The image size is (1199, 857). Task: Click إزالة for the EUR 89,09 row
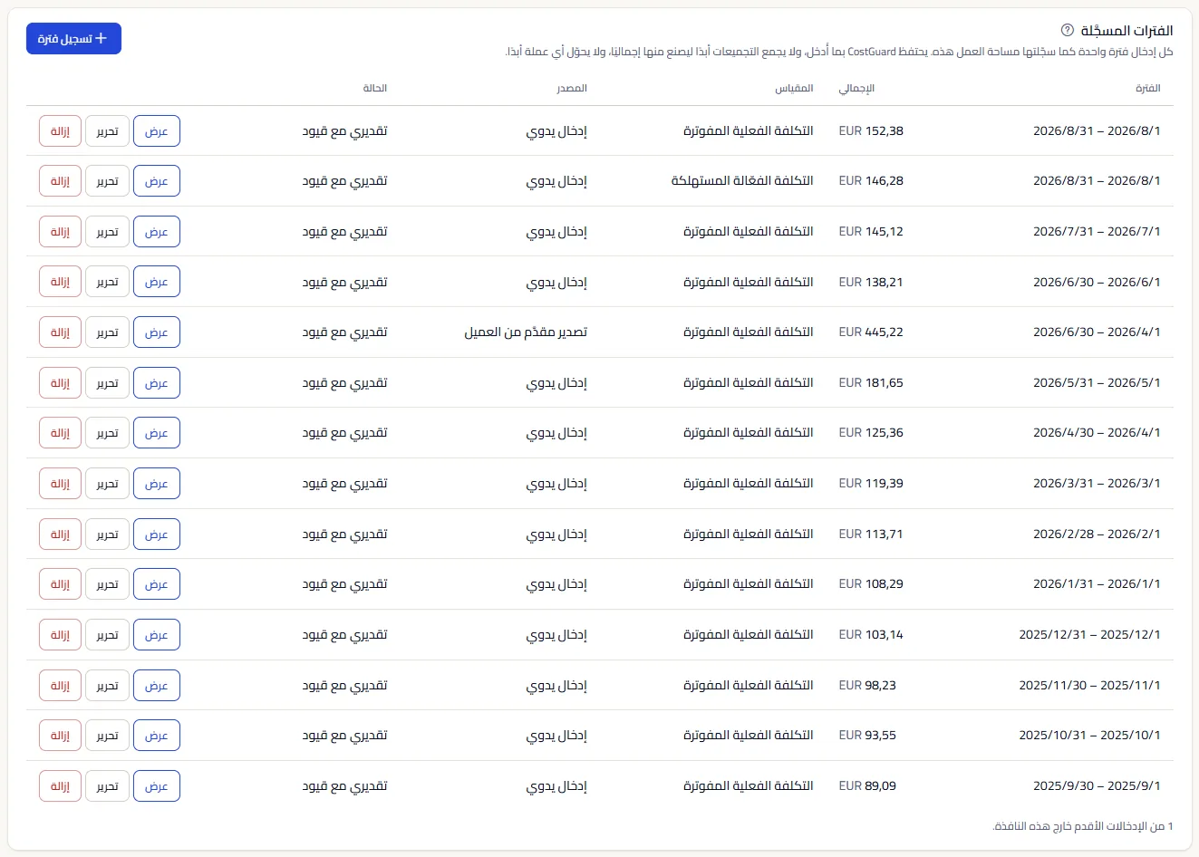coord(60,786)
